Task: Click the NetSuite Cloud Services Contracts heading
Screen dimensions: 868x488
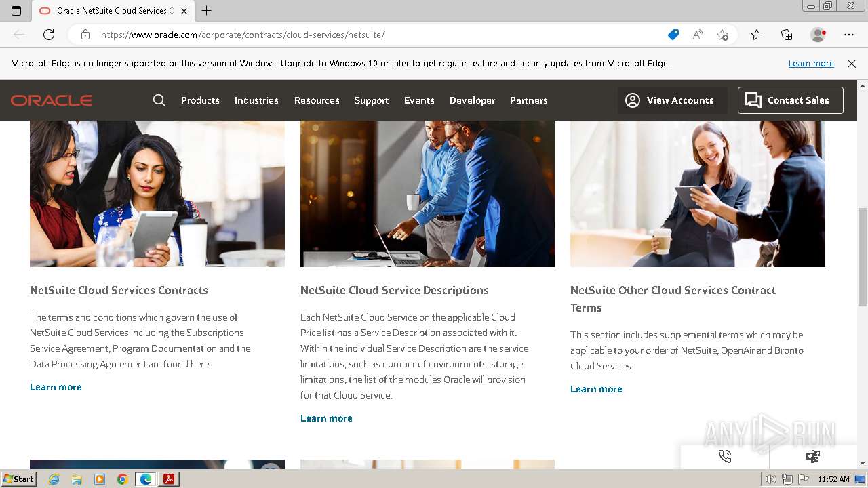Action: [x=119, y=290]
